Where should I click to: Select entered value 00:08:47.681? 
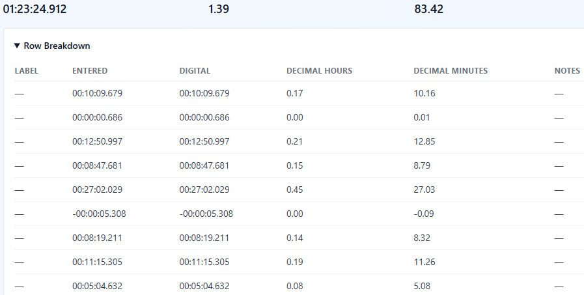point(97,165)
